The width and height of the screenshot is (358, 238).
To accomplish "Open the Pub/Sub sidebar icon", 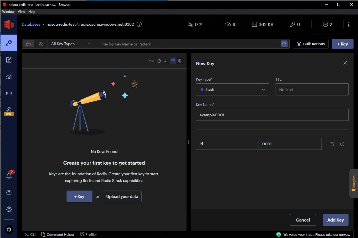I will pos(9,93).
